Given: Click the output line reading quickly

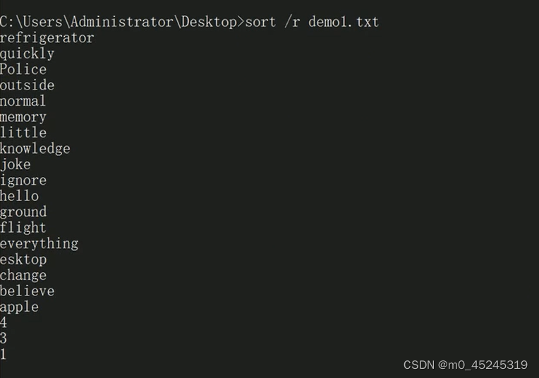Looking at the screenshot, I should pyautogui.click(x=27, y=54).
